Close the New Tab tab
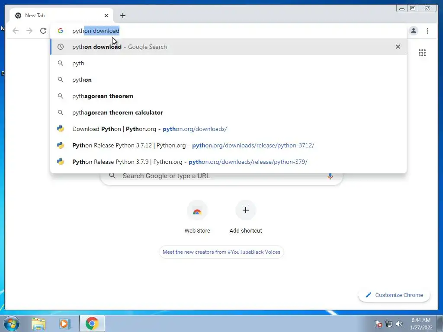Screen dimensions: 443x332 106,16
